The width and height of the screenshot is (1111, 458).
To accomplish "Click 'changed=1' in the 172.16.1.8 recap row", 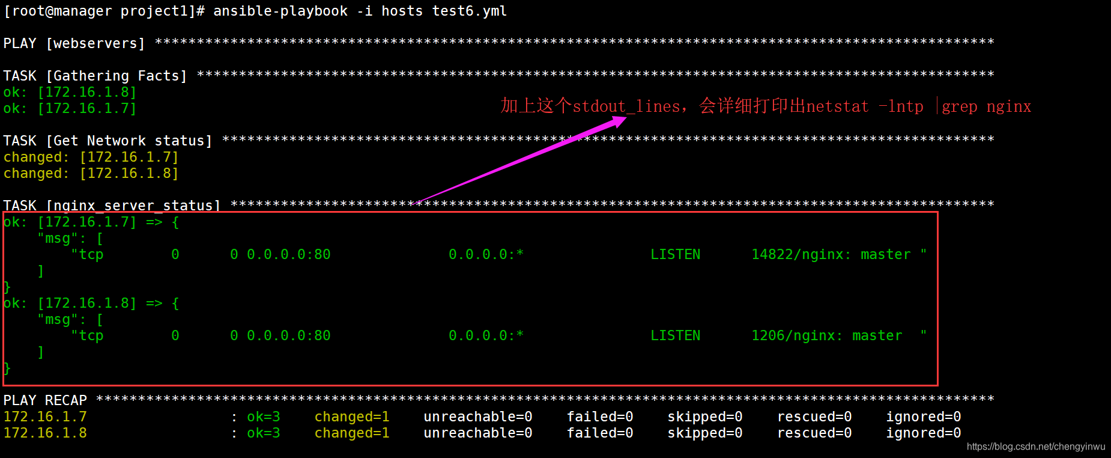I will click(352, 433).
